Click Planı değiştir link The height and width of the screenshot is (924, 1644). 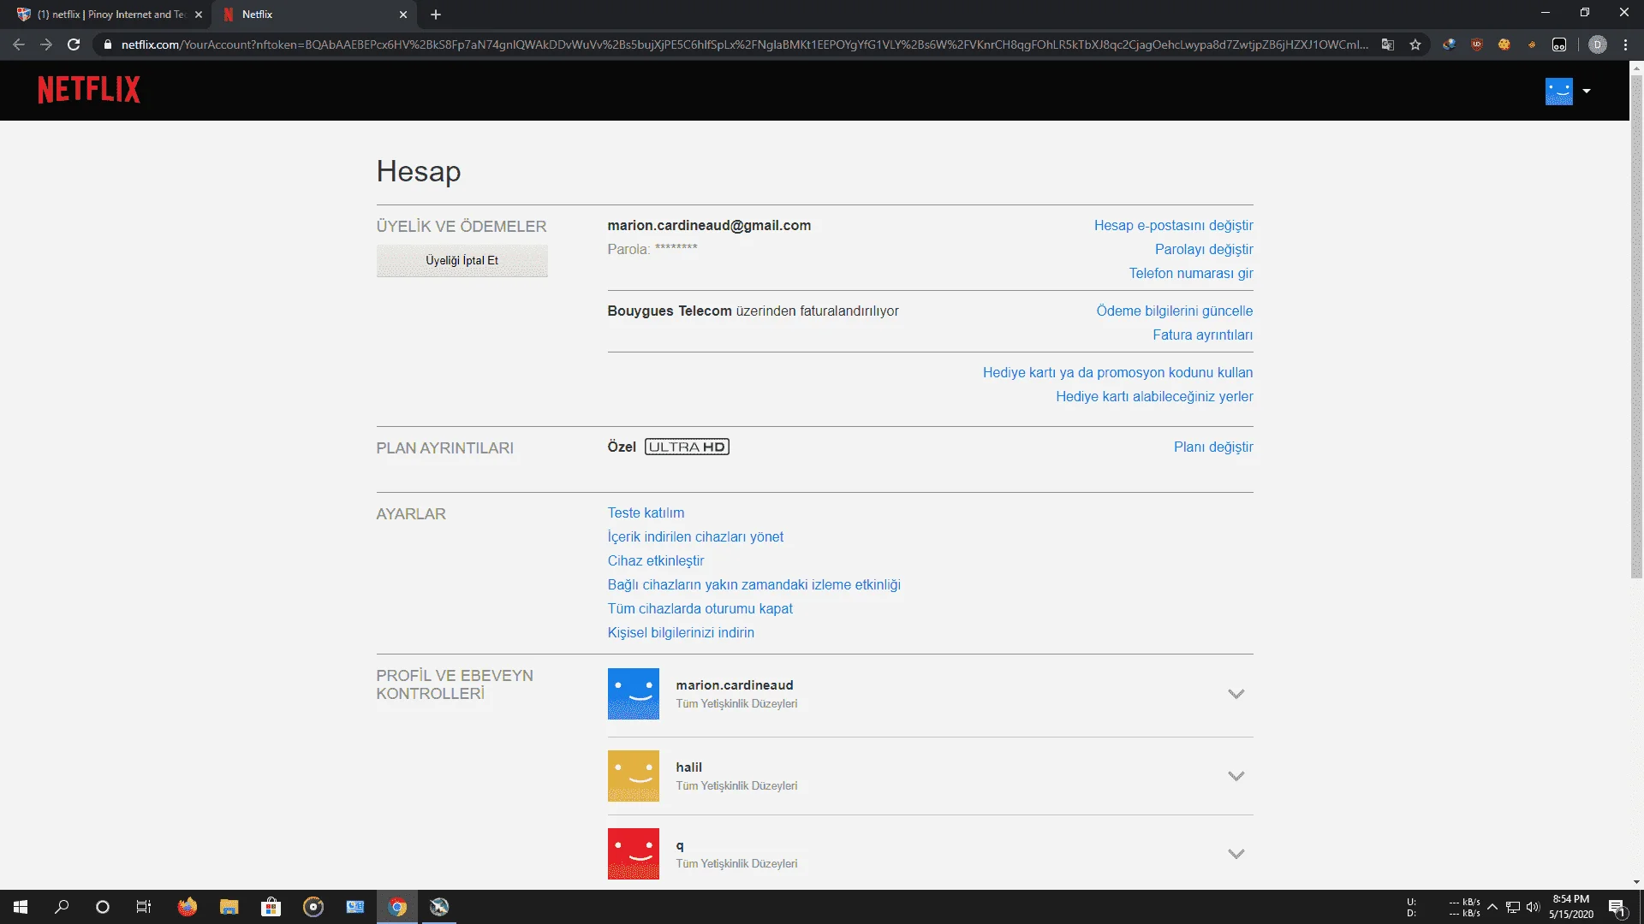1213,447
